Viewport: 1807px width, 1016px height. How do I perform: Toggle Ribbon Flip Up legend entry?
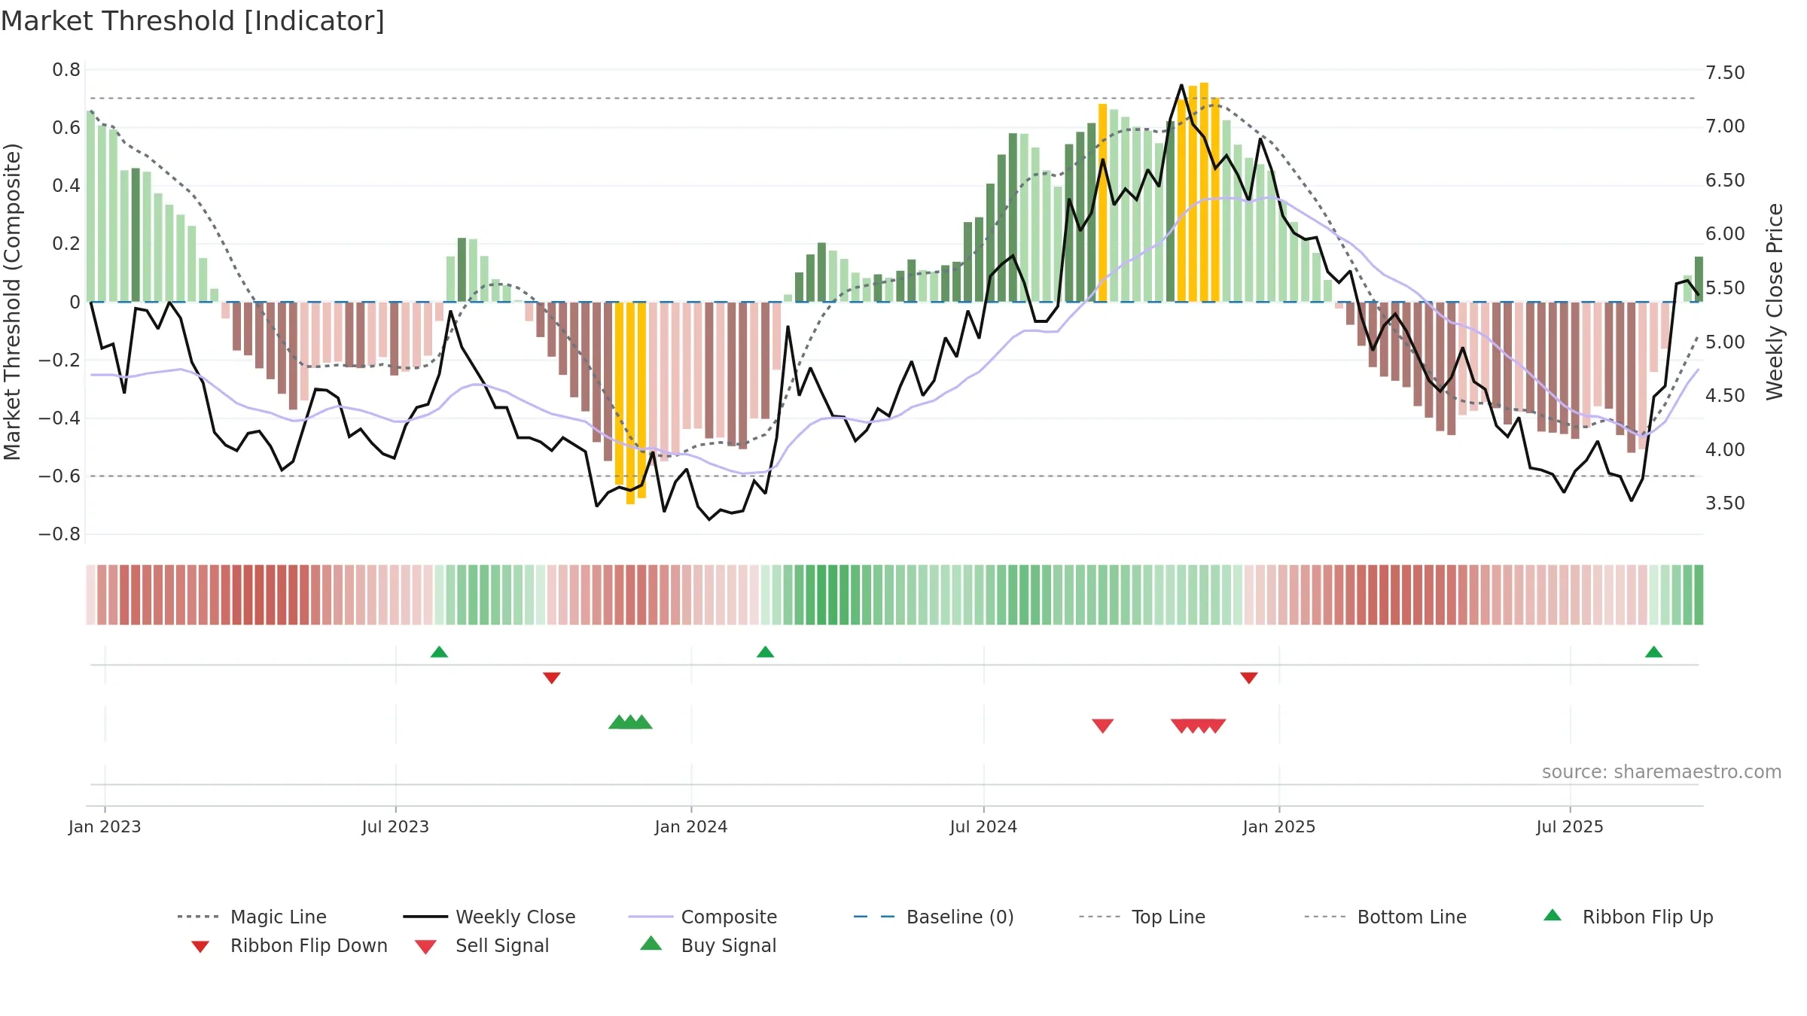click(x=1629, y=917)
